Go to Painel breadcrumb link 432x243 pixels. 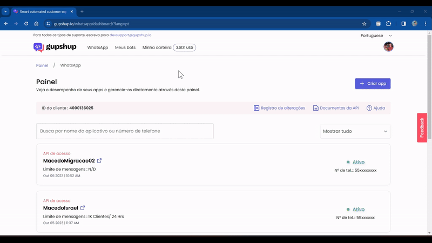pyautogui.click(x=42, y=65)
